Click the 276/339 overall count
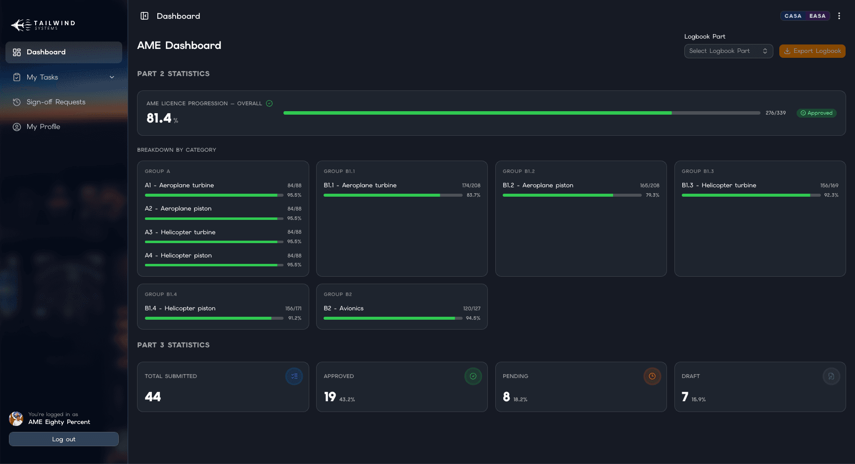The image size is (855, 464). click(x=775, y=113)
